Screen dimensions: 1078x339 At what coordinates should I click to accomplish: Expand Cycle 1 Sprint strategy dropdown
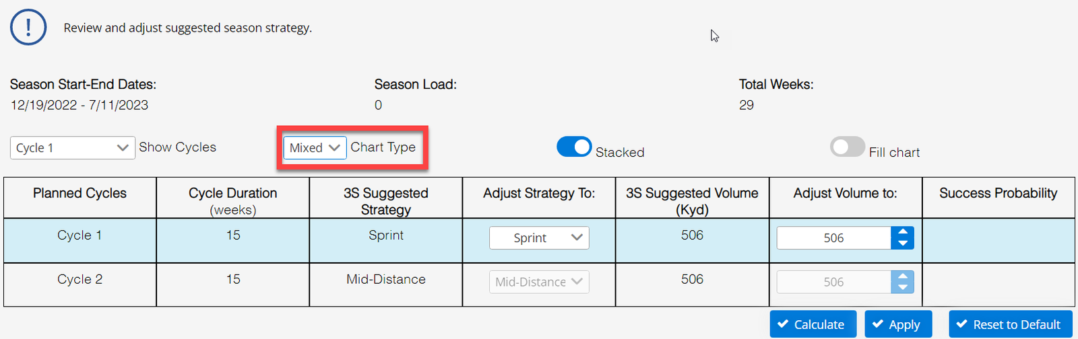coord(539,238)
